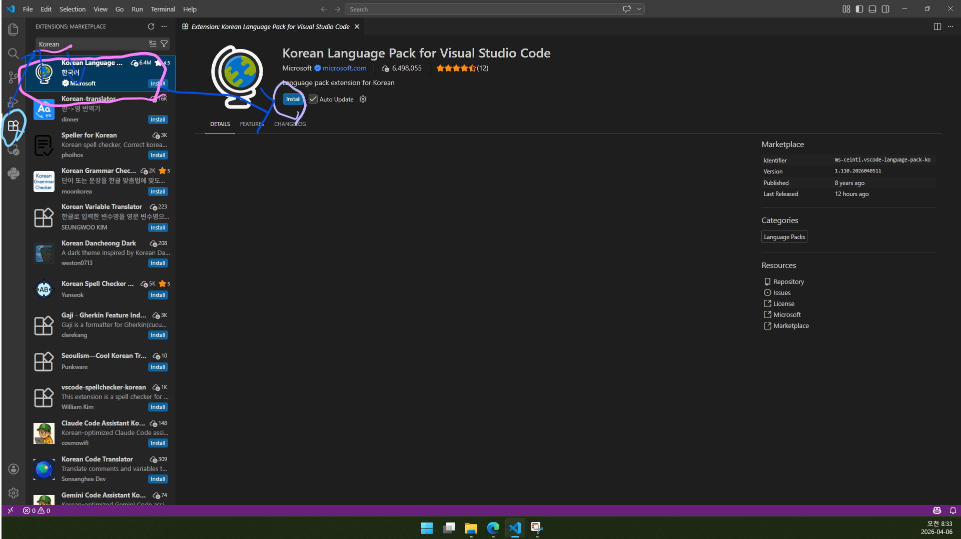
Task: Open the chat icon in title bar
Action: [627, 9]
